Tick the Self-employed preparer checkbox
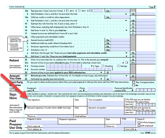The height and width of the screenshot is (138, 165). 139,126
